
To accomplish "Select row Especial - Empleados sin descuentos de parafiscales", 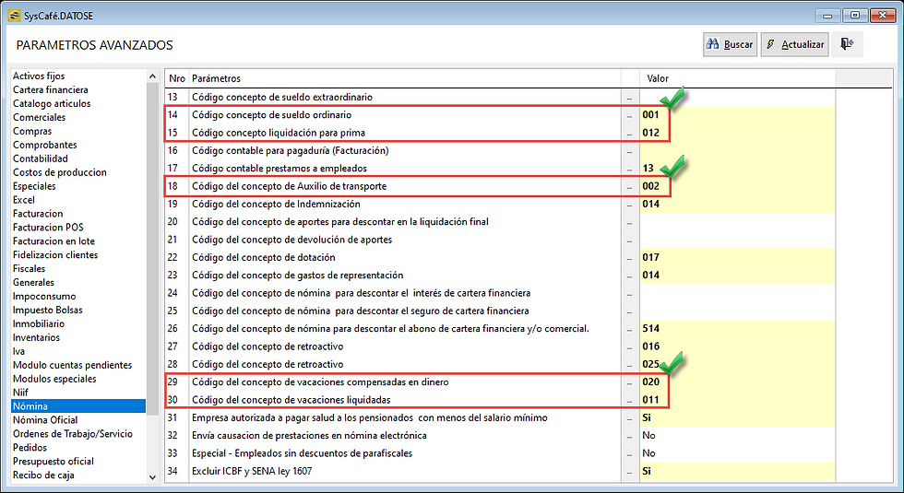I will tap(500, 453).
